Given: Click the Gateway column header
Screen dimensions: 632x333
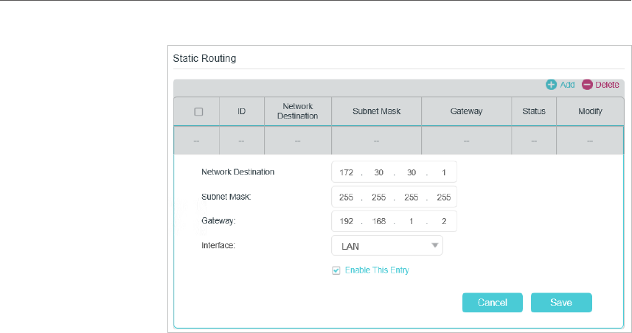Looking at the screenshot, I should point(466,112).
